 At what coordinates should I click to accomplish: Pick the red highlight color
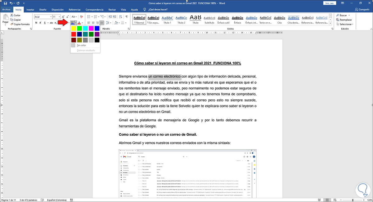click(73, 34)
